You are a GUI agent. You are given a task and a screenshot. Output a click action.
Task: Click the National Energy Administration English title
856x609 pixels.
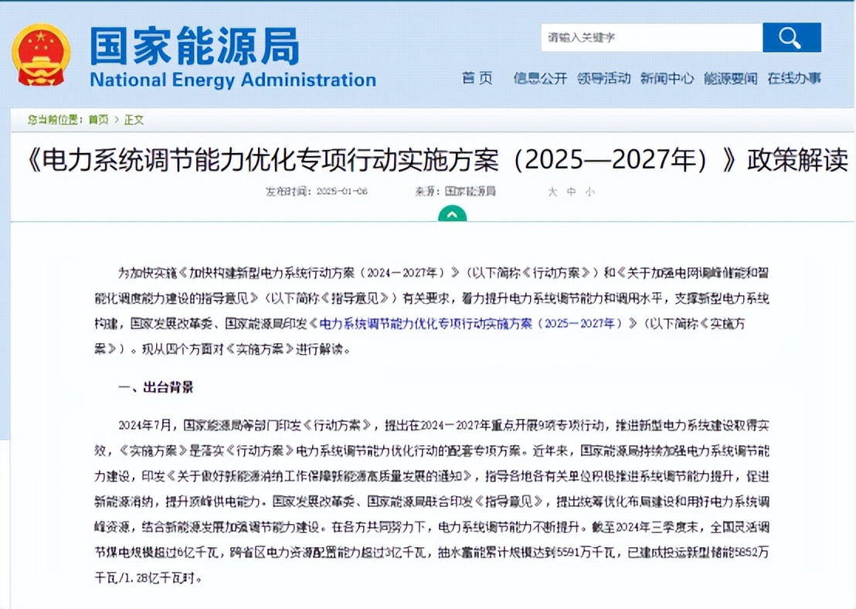233,80
